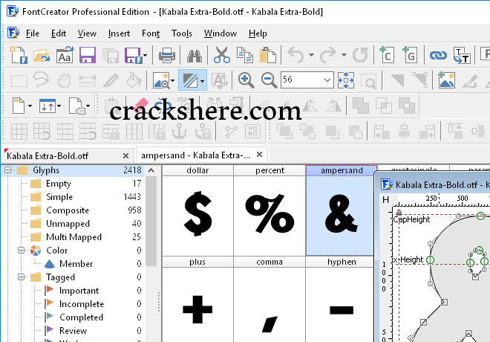Click the category panel scroll up arrow
This screenshot has width=490, height=342.
[x=151, y=170]
